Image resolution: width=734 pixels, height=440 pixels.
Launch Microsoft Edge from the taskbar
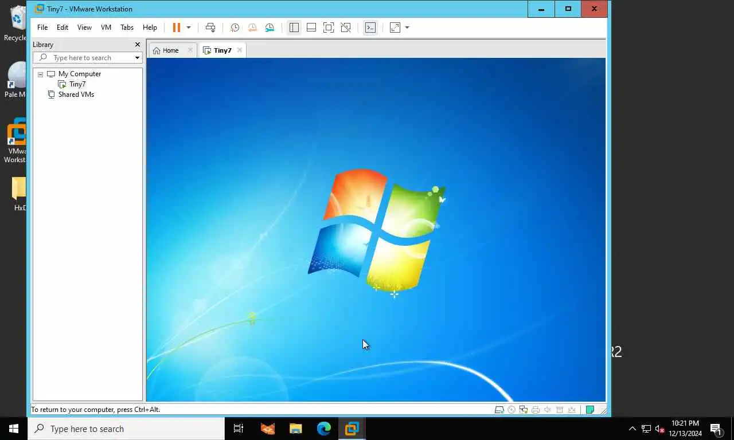click(324, 429)
